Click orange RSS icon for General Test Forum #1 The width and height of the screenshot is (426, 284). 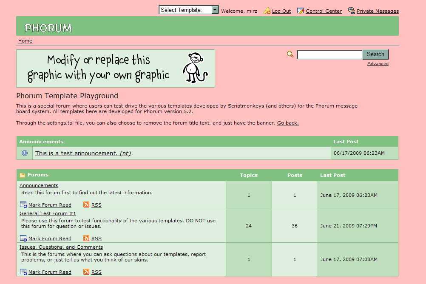(86, 238)
